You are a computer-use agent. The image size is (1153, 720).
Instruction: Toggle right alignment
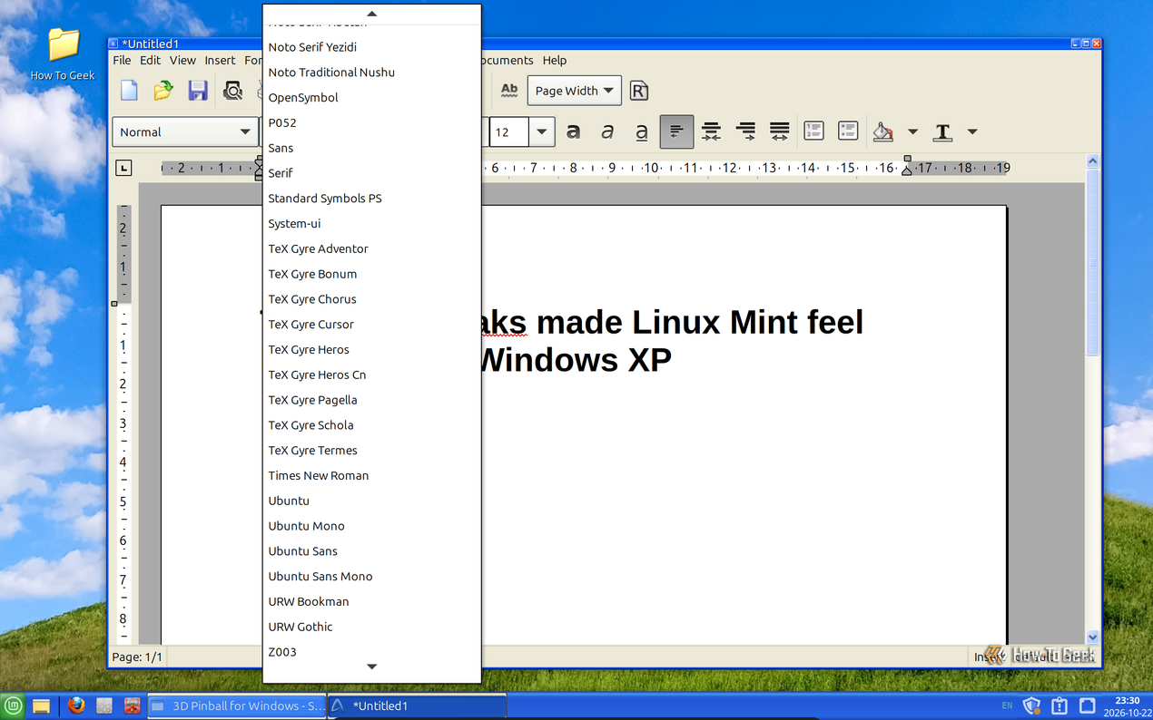745,131
